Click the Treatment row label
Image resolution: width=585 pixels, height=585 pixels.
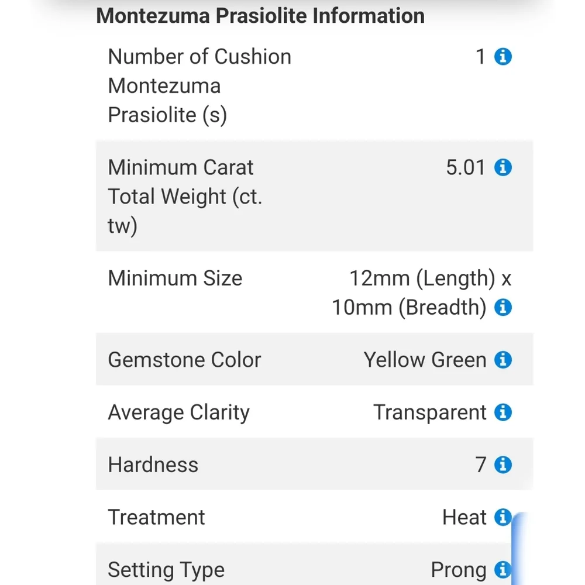[x=156, y=517]
